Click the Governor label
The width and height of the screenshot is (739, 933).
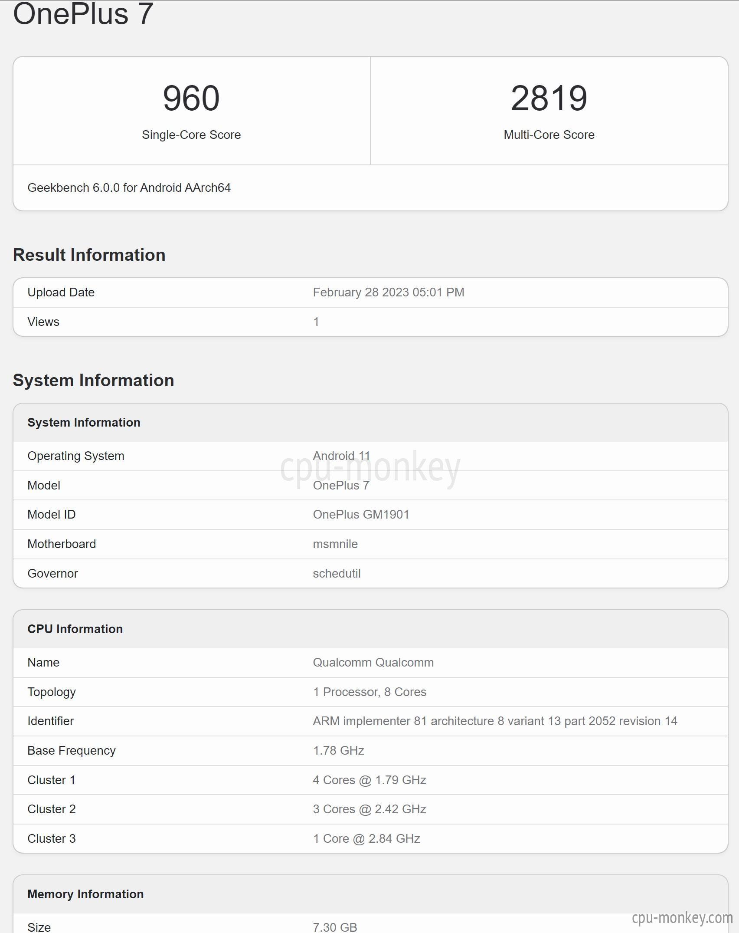pyautogui.click(x=53, y=574)
